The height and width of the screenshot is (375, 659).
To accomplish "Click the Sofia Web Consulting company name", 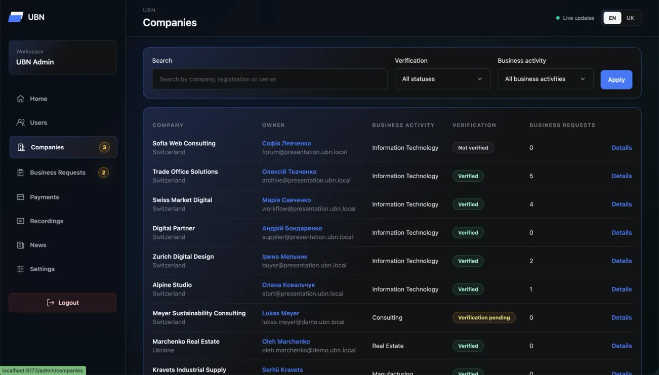I will 184,143.
